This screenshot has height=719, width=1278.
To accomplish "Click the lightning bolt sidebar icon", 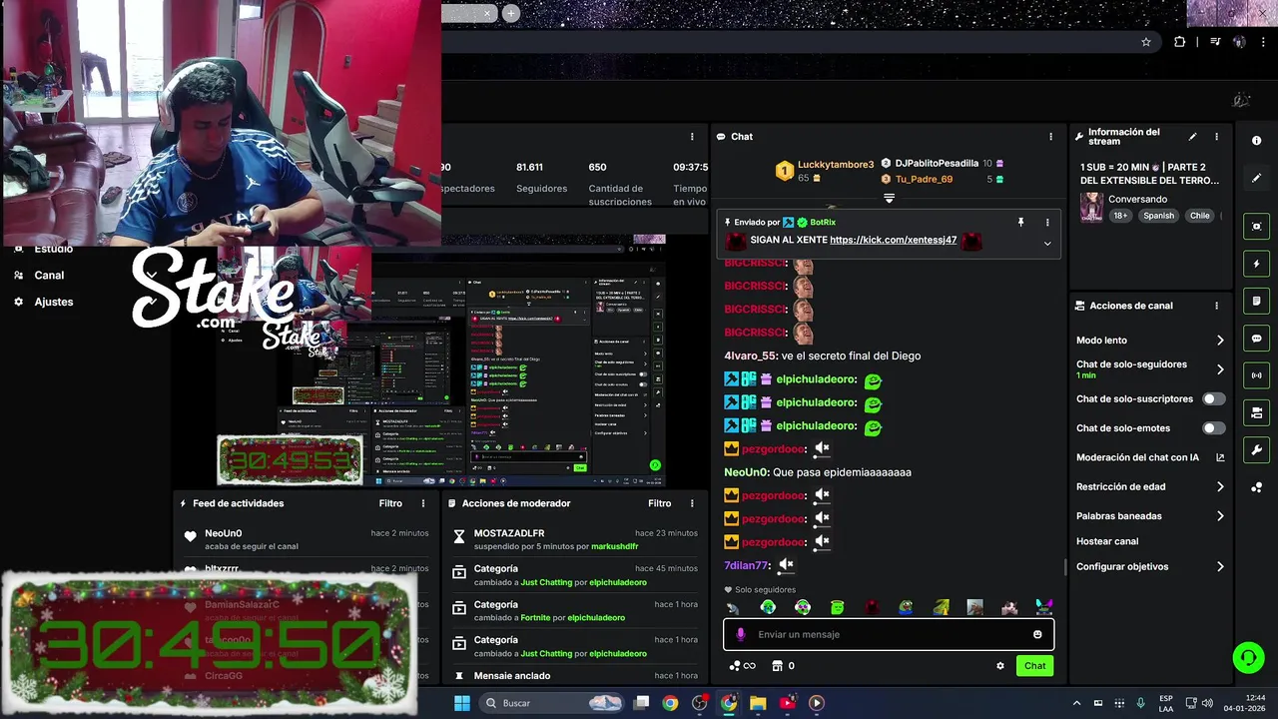I will click(1256, 264).
